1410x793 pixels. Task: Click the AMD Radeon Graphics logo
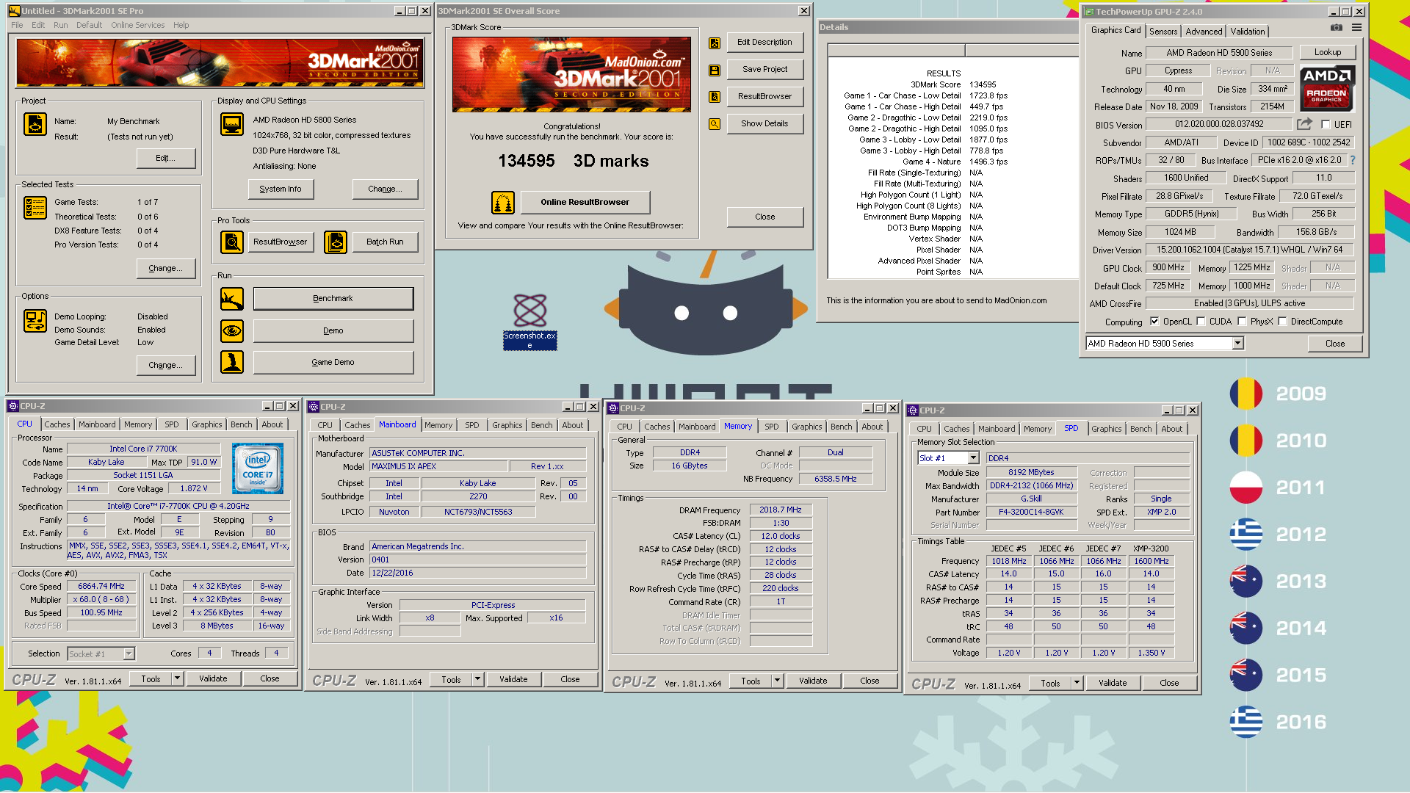tap(1326, 88)
